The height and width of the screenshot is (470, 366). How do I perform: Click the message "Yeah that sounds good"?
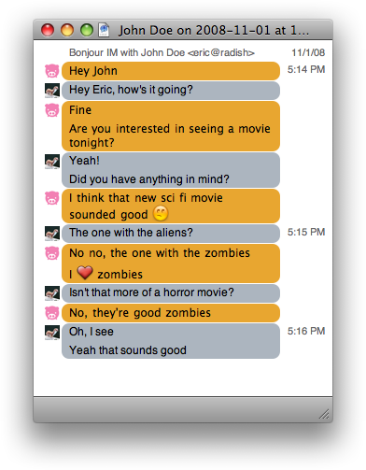coord(128,350)
